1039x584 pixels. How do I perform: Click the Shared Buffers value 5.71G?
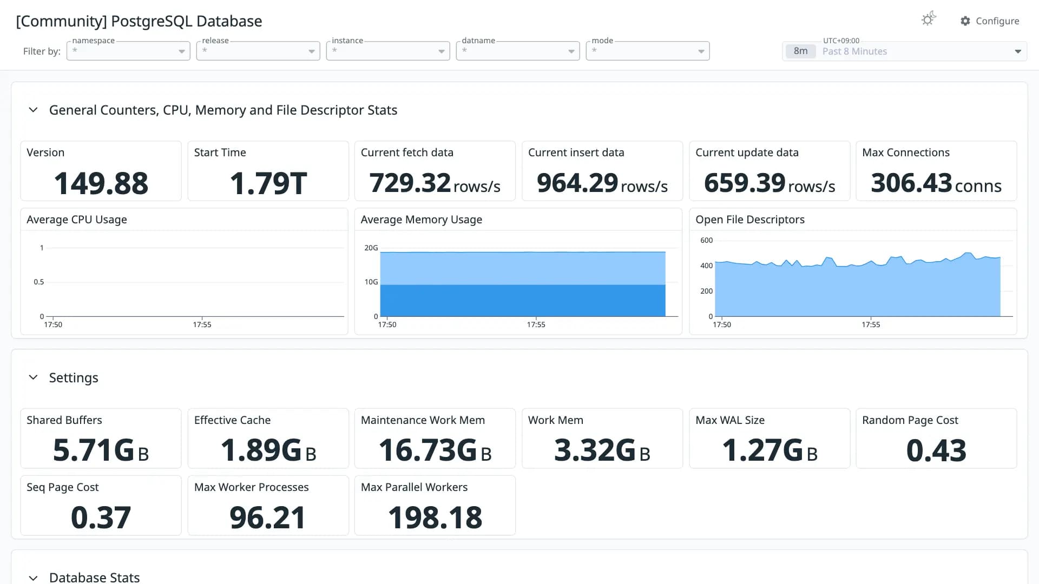[x=94, y=450]
